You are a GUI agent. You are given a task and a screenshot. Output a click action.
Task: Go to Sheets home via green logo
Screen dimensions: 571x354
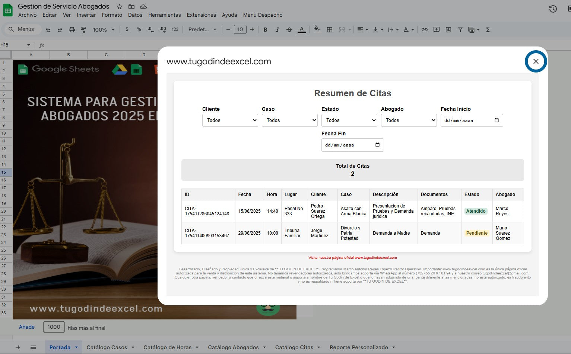pos(8,10)
